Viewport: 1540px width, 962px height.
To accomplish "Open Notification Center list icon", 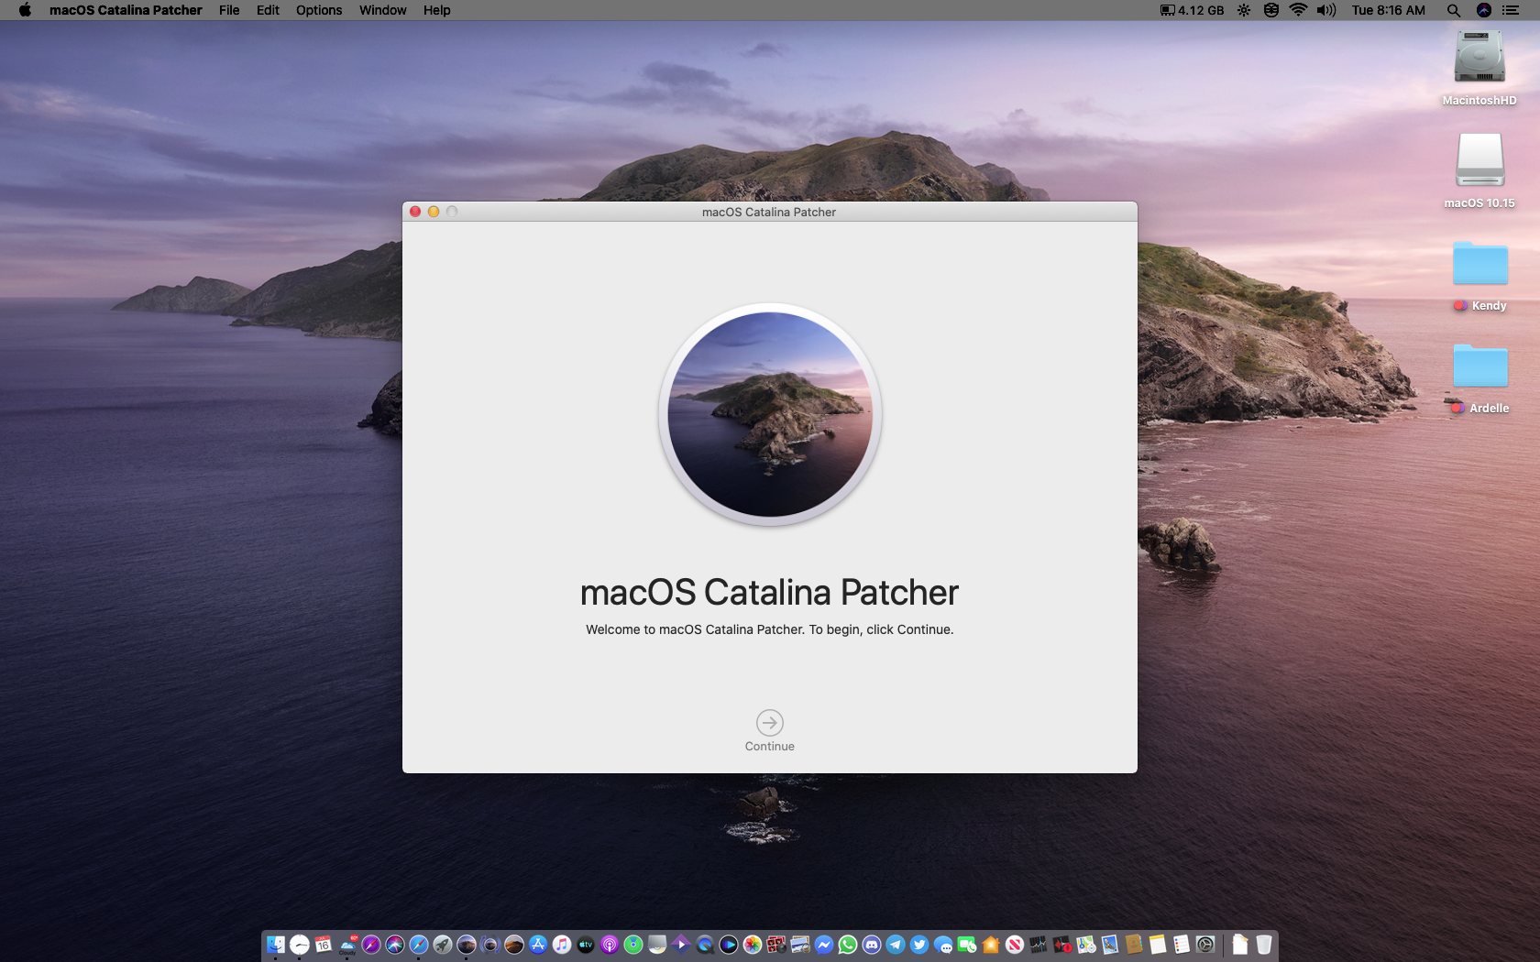I will 1511,10.
